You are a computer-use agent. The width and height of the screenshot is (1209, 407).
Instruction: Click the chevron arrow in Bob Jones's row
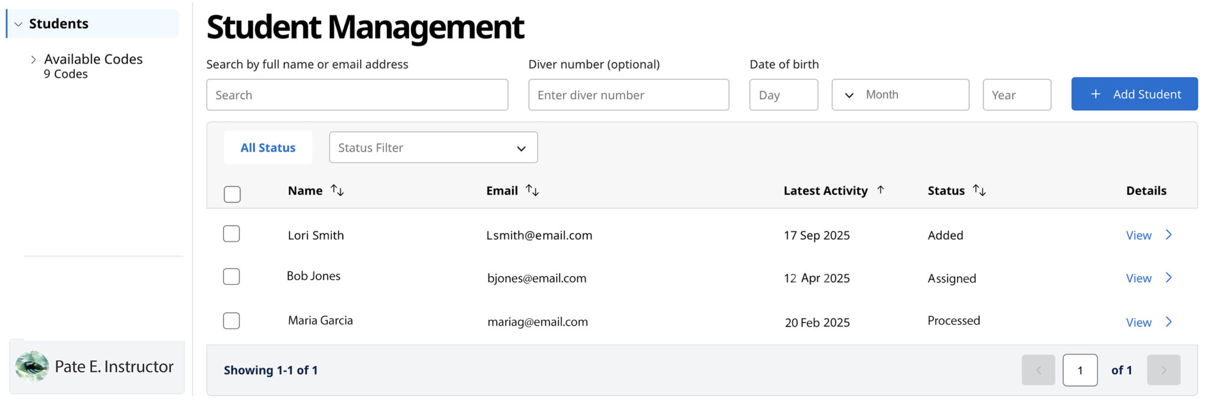pyautogui.click(x=1168, y=278)
